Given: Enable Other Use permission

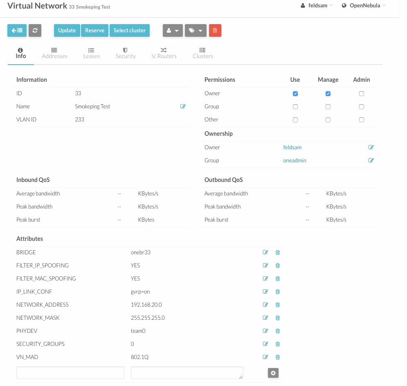Looking at the screenshot, I should tap(295, 119).
